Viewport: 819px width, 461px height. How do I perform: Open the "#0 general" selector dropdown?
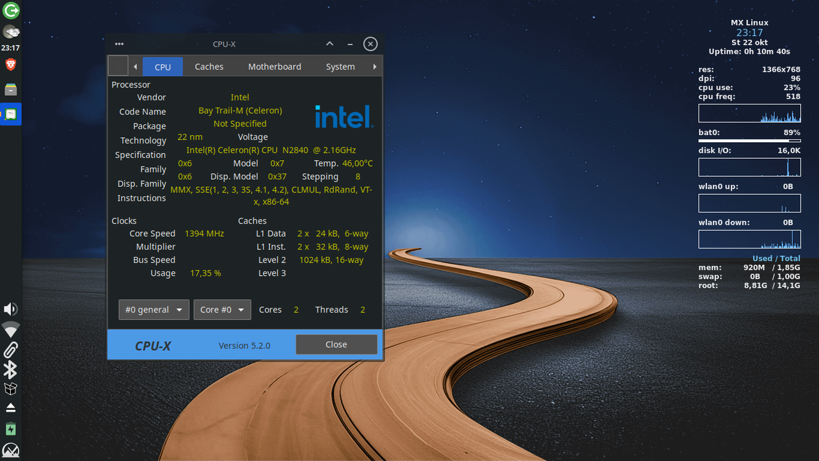[154, 309]
